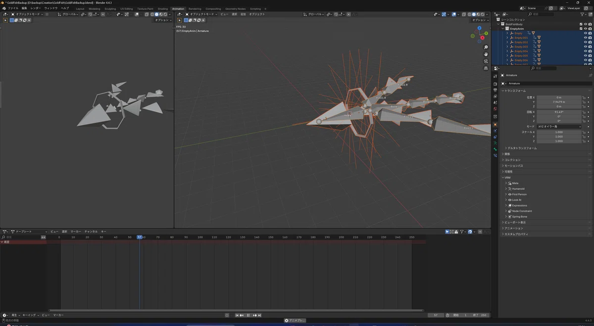The image size is (594, 326).
Task: Open the rotation mode XYZ オイラー角 dropdown
Action: [559, 127]
